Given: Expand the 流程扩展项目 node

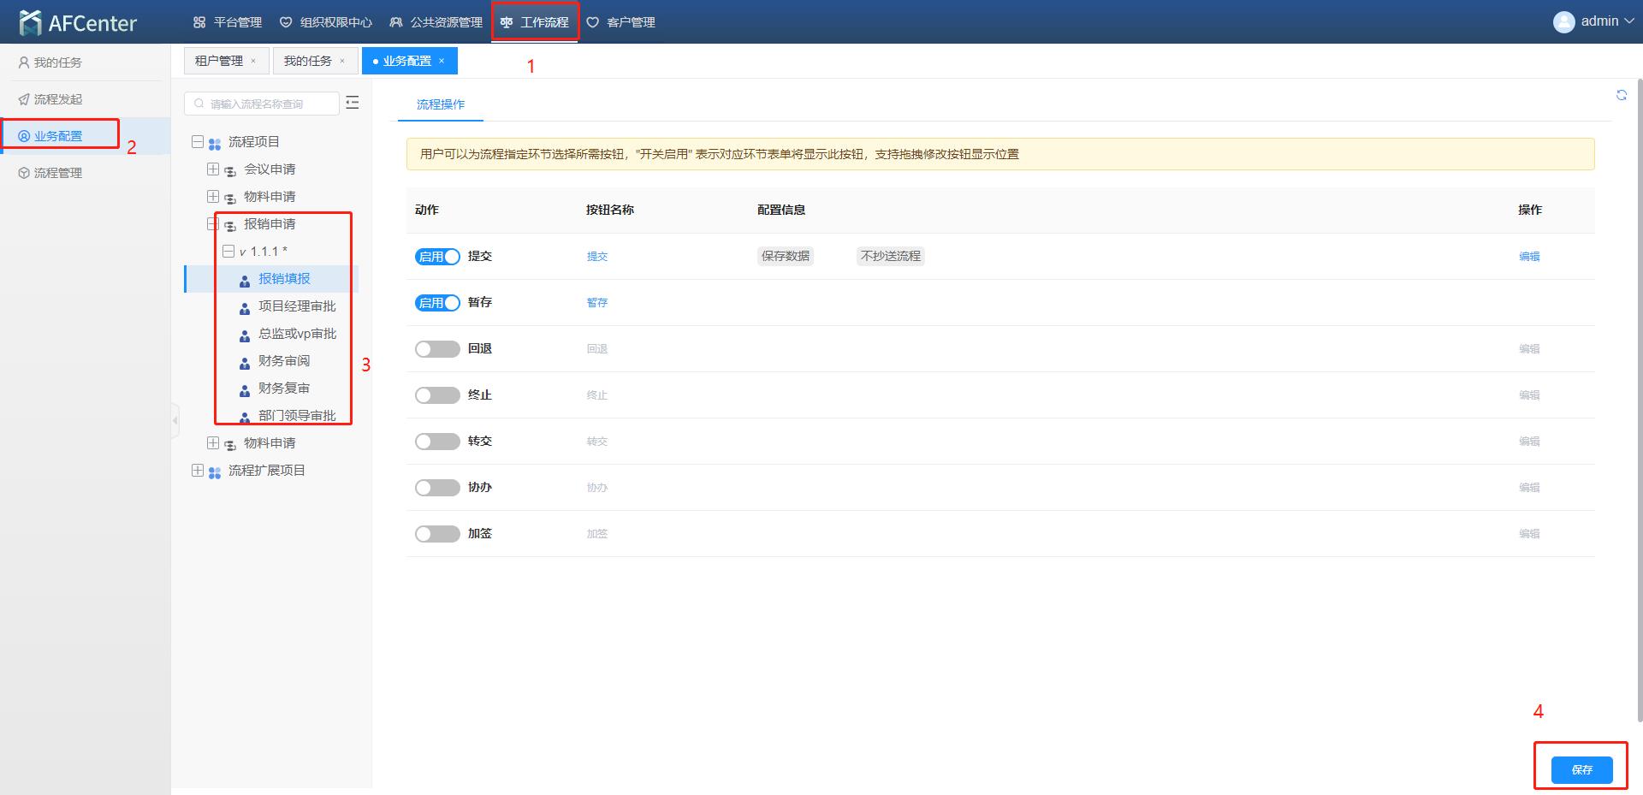Looking at the screenshot, I should click(198, 471).
